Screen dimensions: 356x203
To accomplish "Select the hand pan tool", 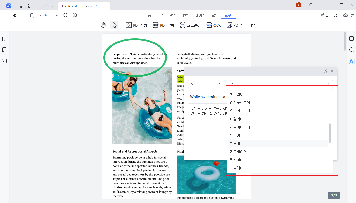I will click(103, 25).
